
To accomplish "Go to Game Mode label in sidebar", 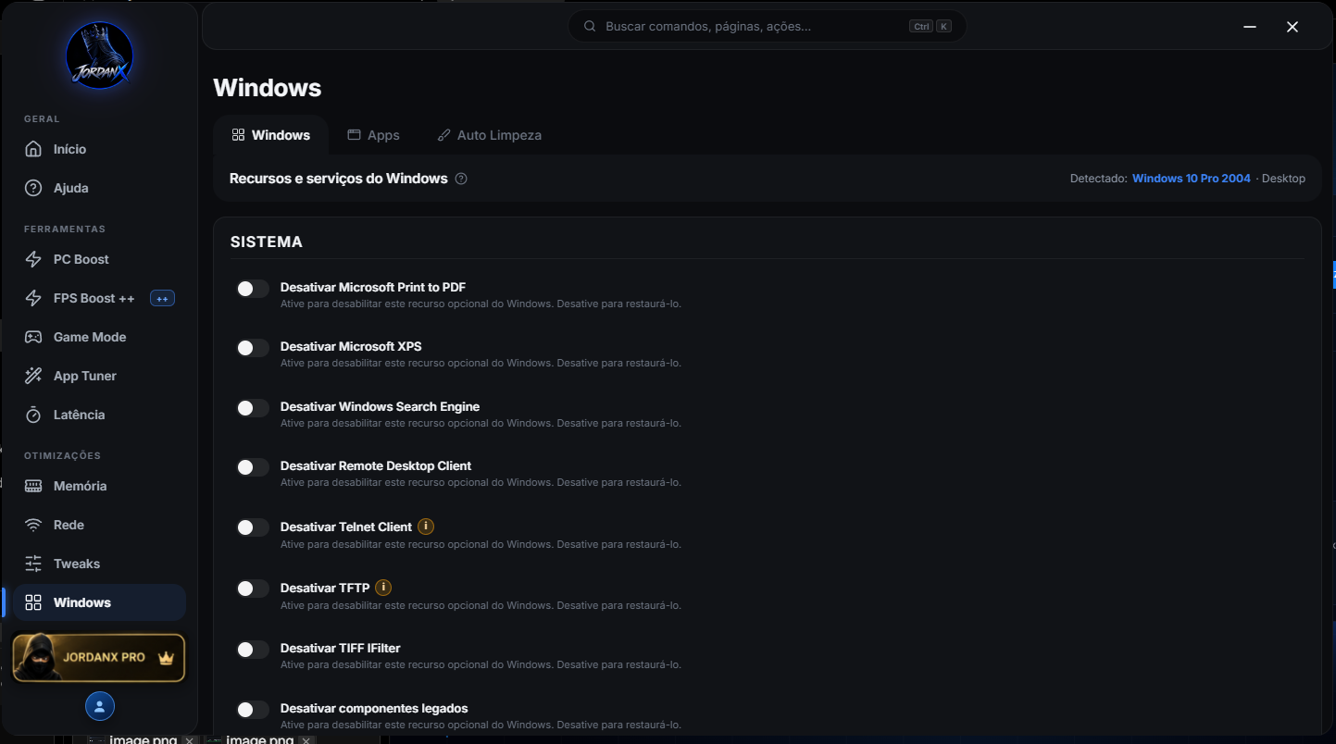I will [90, 337].
